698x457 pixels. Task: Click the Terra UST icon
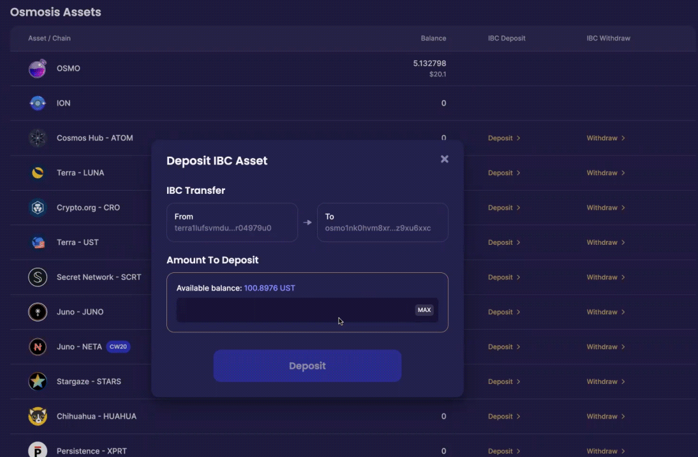point(37,242)
